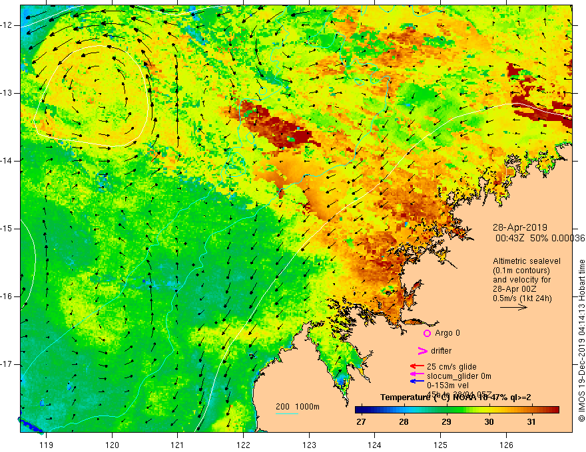586x452 pixels.
Task: Click the color bar tick label 27
Action: [361, 422]
